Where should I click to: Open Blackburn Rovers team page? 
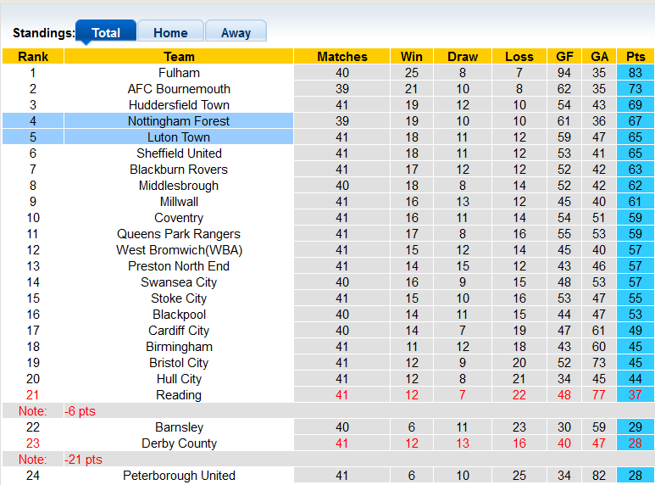coord(179,170)
